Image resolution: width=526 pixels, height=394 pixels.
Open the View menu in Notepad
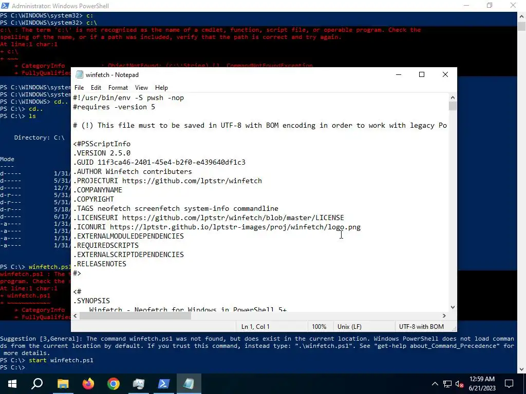[141, 87]
